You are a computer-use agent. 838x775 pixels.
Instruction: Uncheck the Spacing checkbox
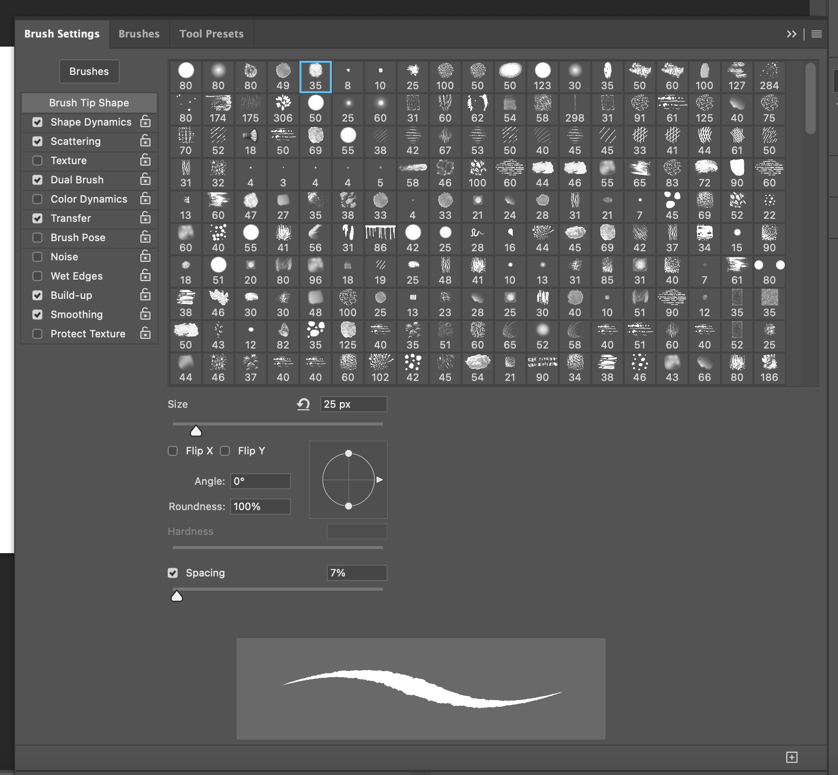tap(173, 573)
